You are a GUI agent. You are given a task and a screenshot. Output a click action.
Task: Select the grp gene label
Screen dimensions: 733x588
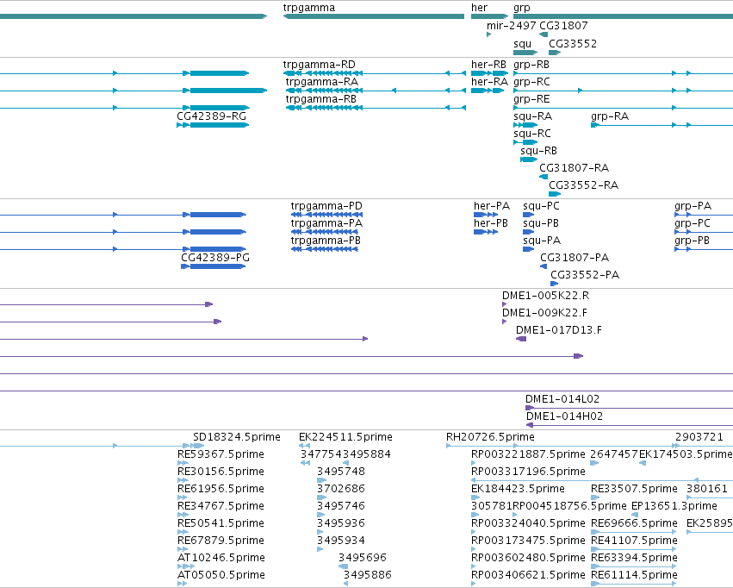click(x=522, y=8)
